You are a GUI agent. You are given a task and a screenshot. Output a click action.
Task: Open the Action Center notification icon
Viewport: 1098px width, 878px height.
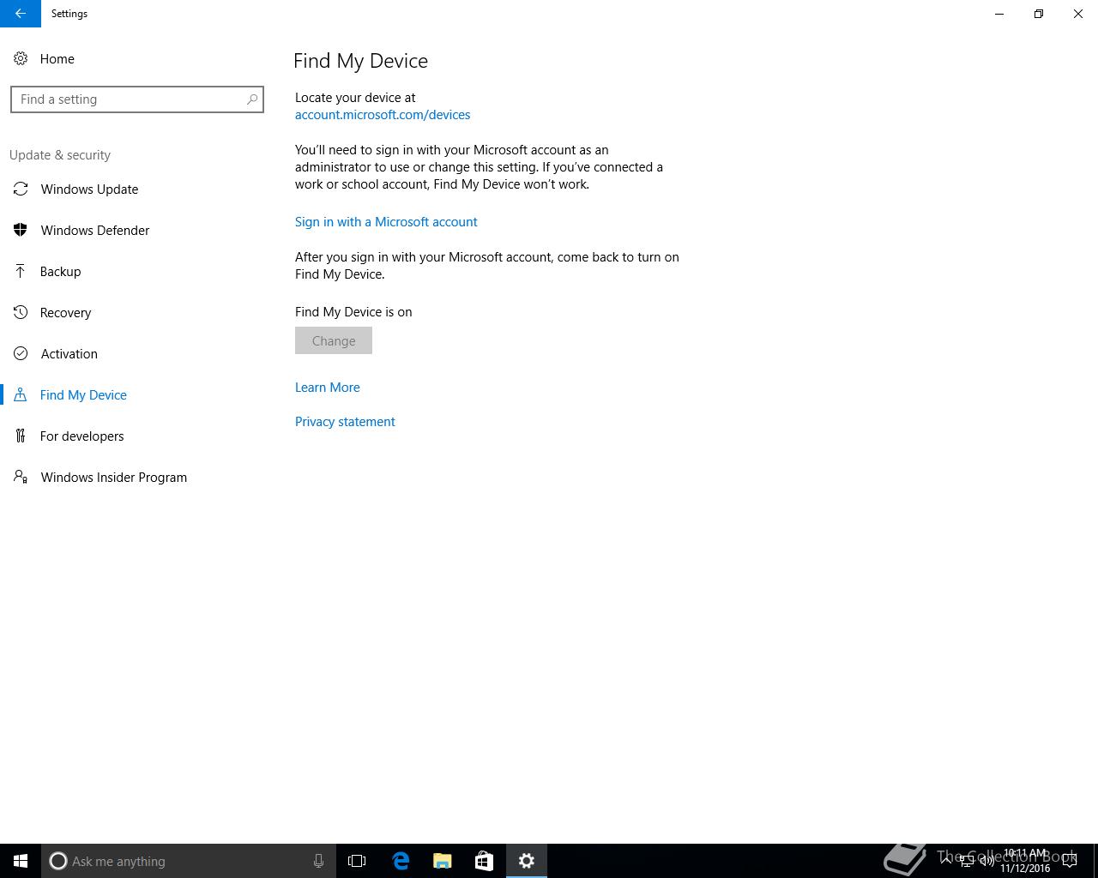(x=1070, y=862)
